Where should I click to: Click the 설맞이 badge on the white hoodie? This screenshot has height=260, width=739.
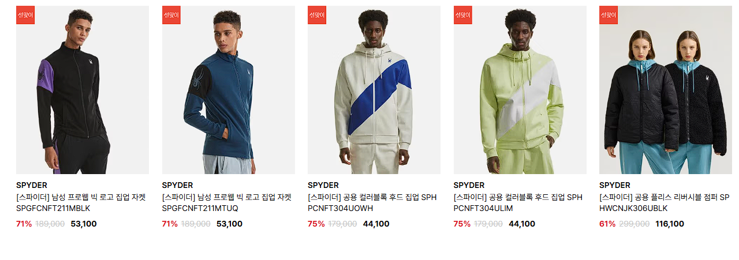[317, 15]
